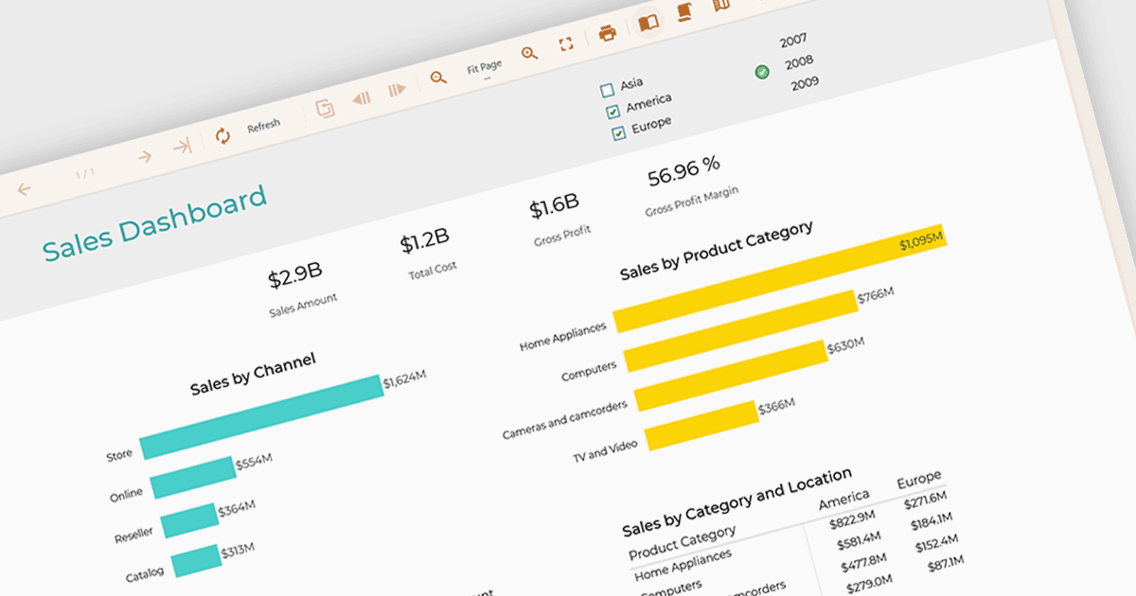Click the $184.1M table cell
Image resolution: width=1136 pixels, height=596 pixels.
tap(932, 523)
